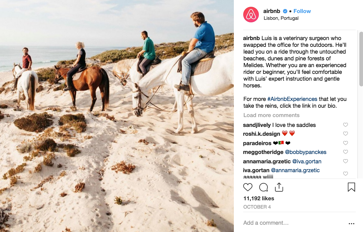
Task: Expand Load more comments
Action: coord(271,115)
